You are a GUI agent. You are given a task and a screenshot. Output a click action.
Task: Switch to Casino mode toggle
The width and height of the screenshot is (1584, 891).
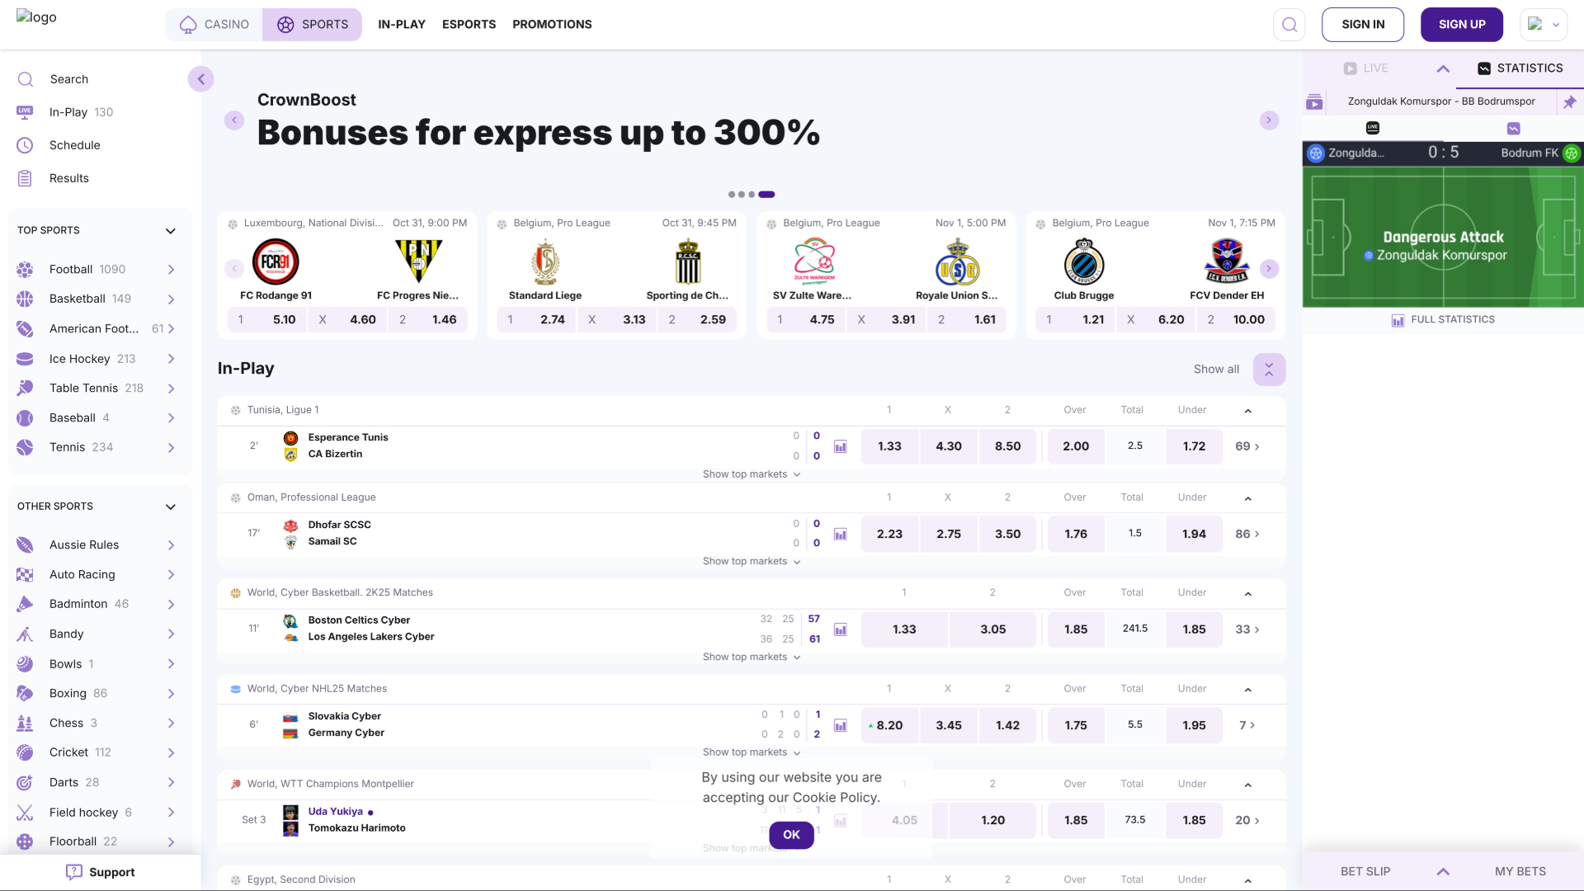pos(214,25)
